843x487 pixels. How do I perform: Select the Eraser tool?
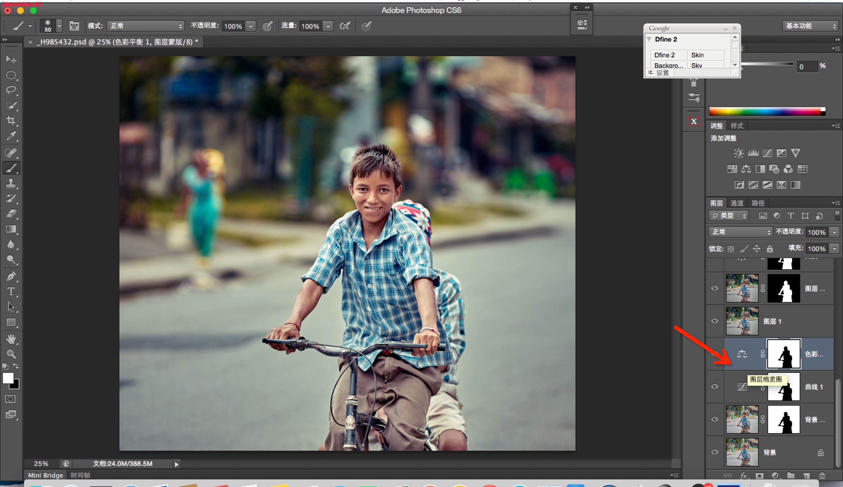[x=11, y=214]
